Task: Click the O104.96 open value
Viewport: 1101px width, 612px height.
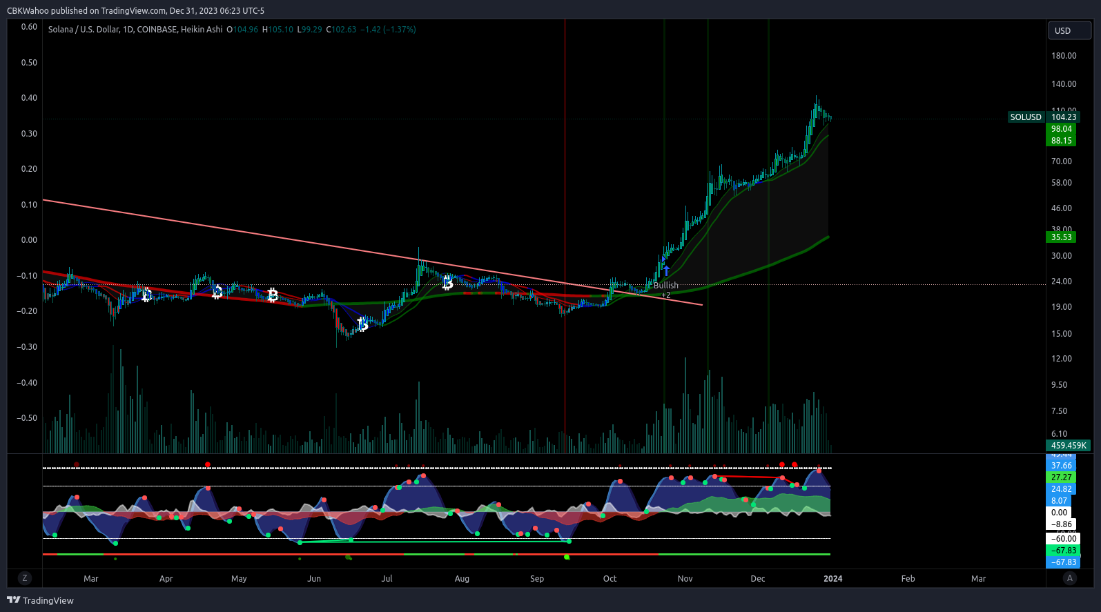Action: pos(242,30)
